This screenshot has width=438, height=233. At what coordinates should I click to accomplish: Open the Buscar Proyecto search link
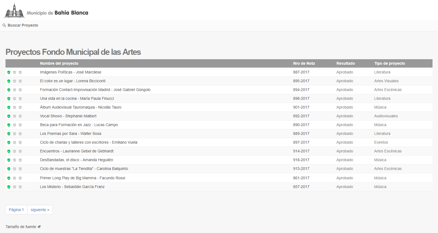point(23,25)
